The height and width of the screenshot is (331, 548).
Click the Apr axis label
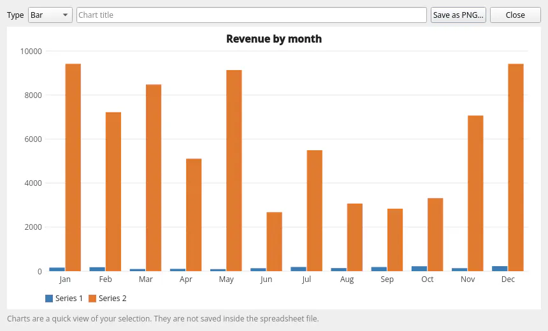pyautogui.click(x=186, y=279)
